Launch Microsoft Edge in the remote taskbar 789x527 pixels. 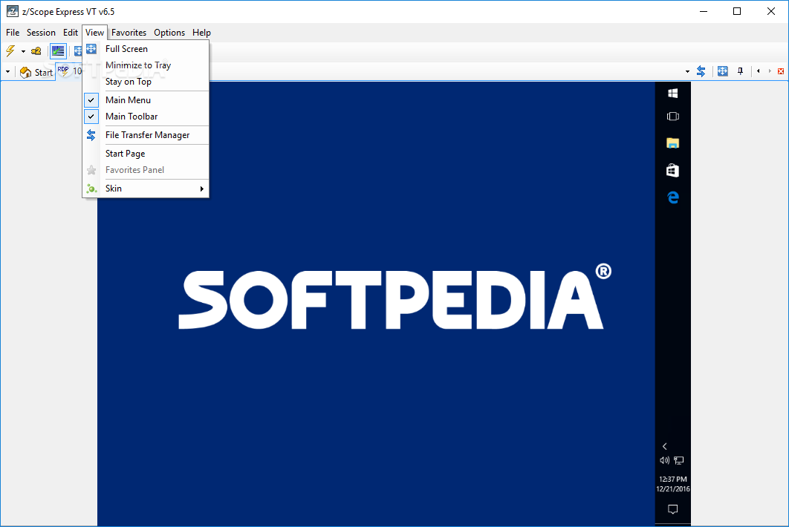[673, 197]
